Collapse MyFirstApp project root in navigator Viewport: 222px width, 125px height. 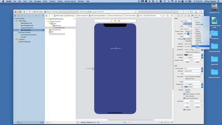(x=15, y=18)
